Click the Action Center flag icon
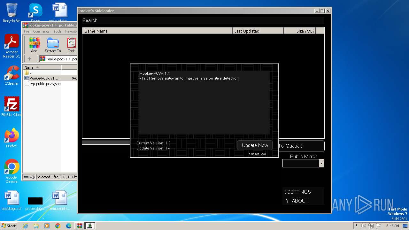This screenshot has width=409, height=230. [378, 226]
